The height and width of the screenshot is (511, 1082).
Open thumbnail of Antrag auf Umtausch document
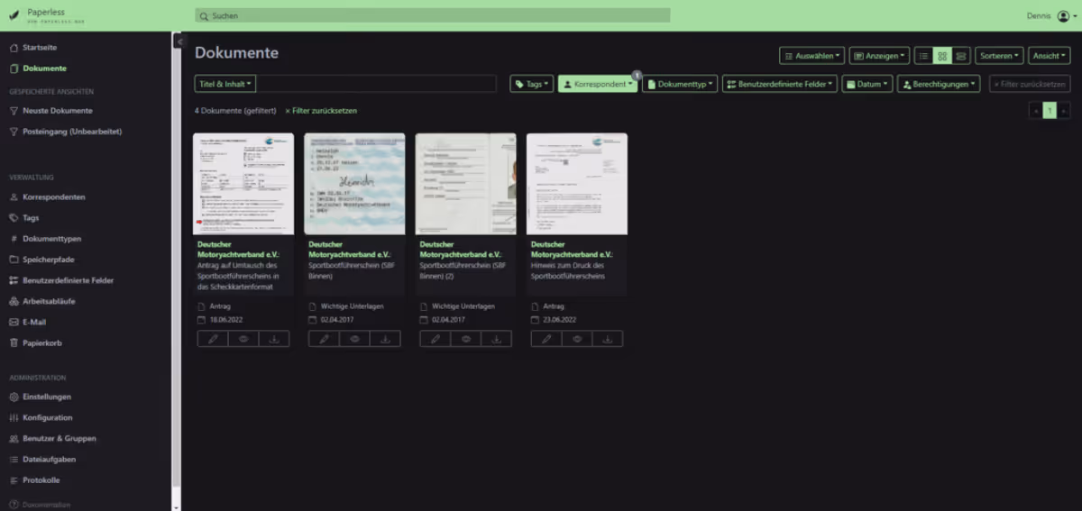[243, 184]
